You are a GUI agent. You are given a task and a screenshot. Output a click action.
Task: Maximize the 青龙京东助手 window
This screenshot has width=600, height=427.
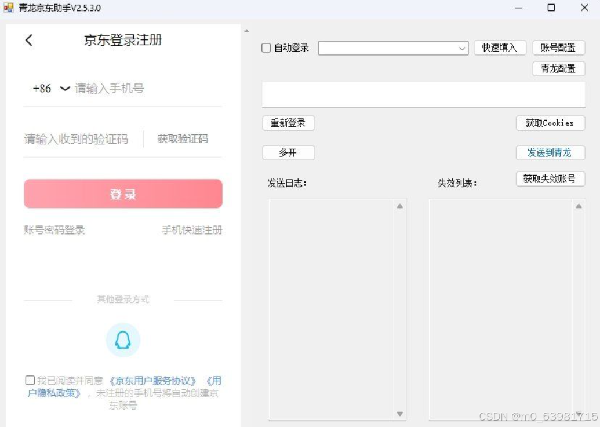tap(551, 8)
